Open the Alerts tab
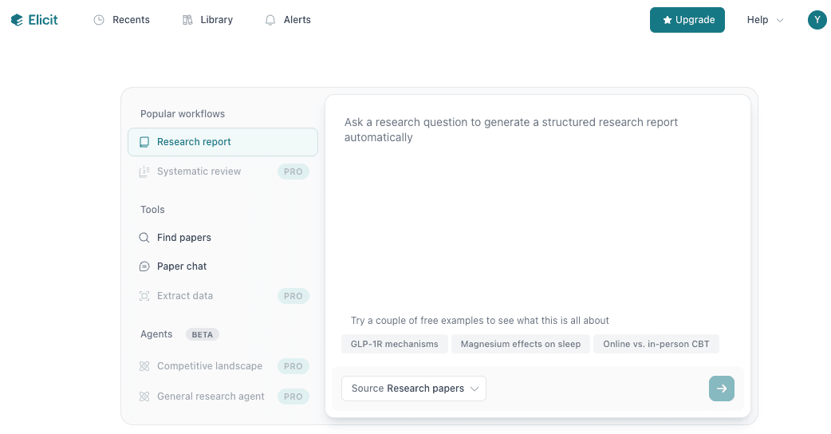 [288, 20]
